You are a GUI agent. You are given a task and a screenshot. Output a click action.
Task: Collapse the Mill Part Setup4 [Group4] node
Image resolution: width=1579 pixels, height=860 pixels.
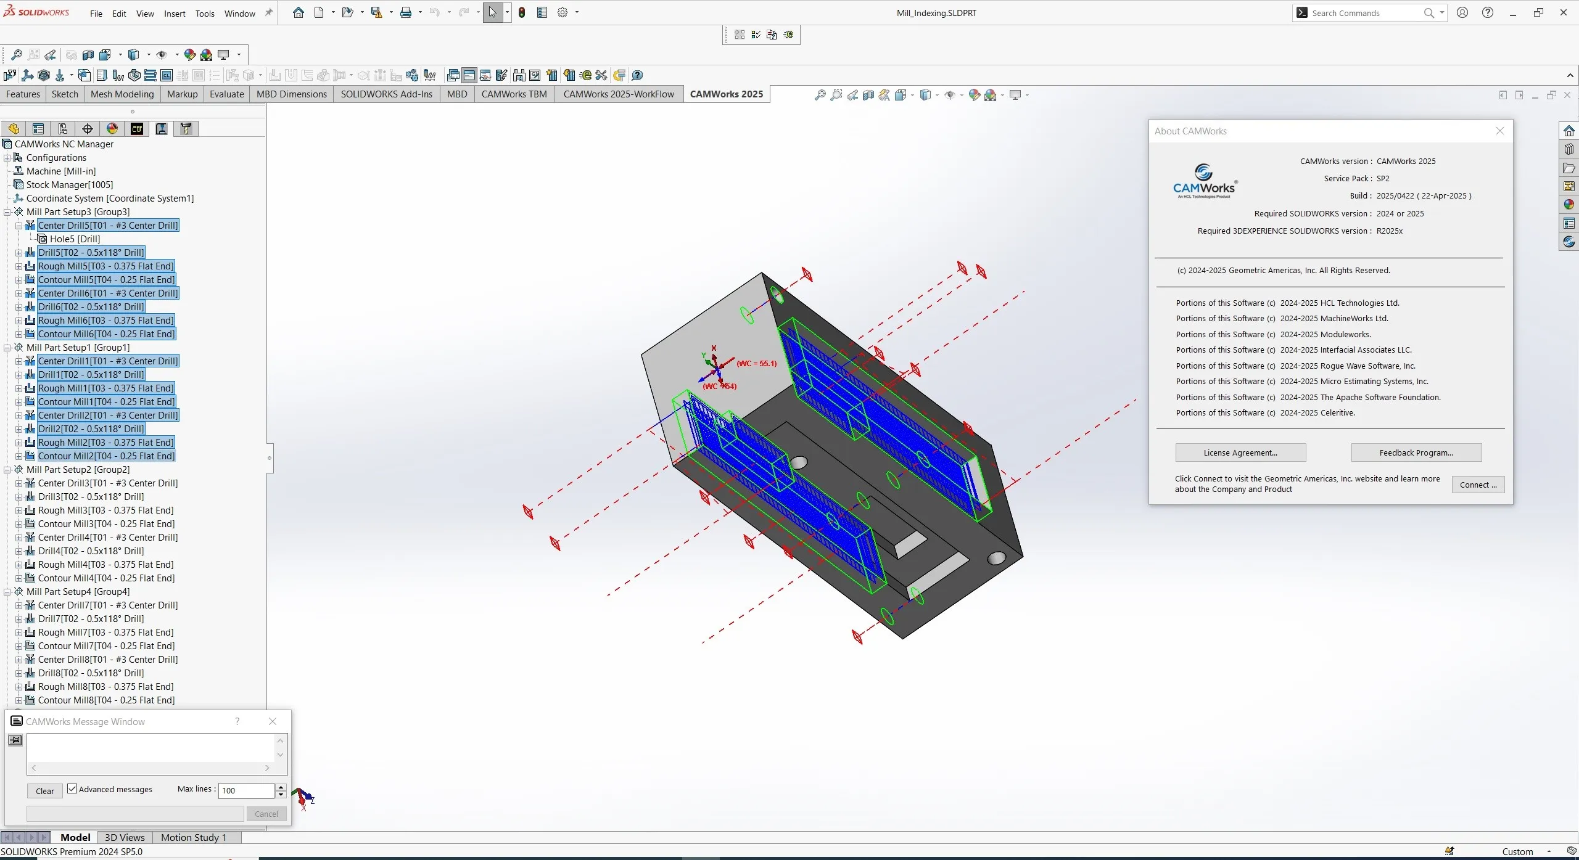point(7,591)
